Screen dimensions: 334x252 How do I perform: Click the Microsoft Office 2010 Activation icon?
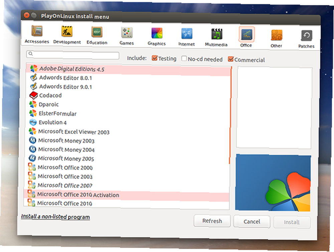pyautogui.click(x=31, y=194)
